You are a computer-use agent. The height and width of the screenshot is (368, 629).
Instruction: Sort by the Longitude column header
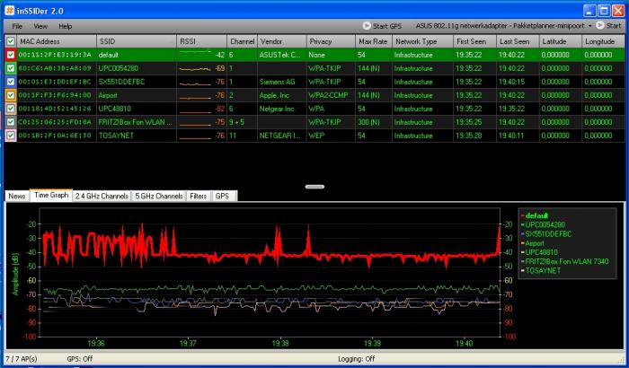click(603, 41)
